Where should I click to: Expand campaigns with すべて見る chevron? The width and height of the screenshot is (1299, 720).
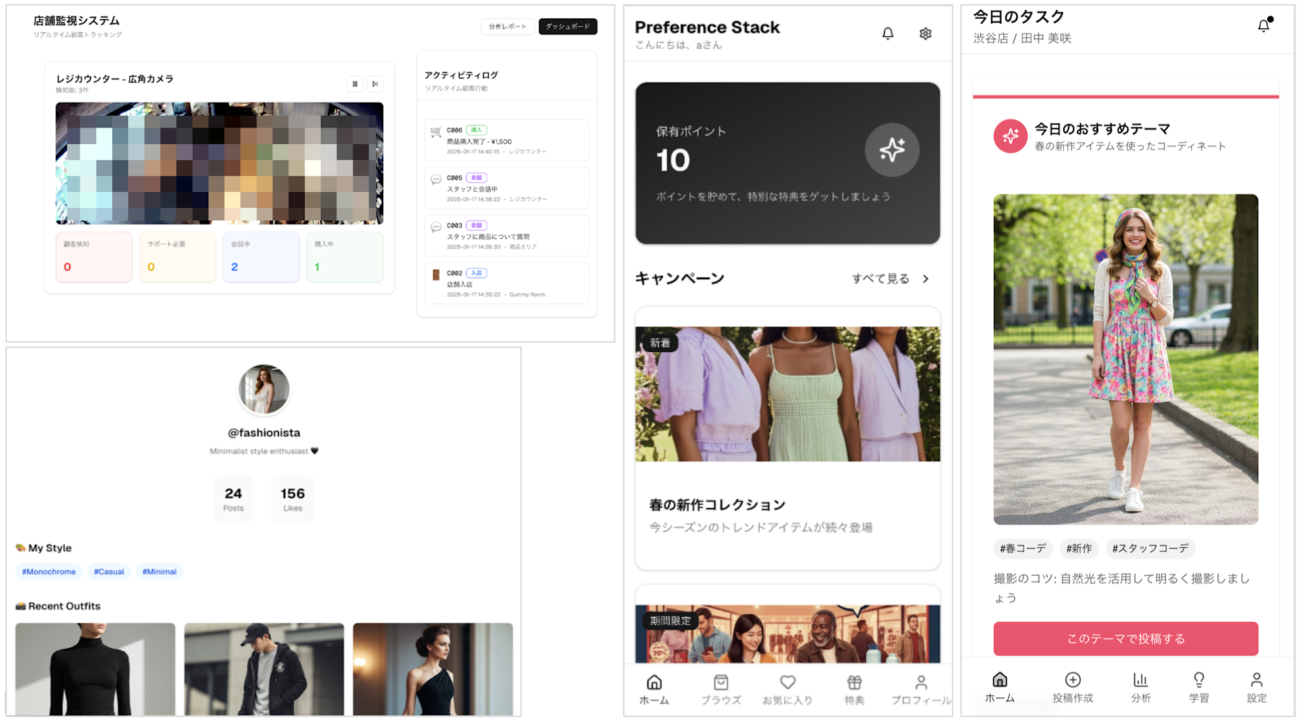point(925,279)
